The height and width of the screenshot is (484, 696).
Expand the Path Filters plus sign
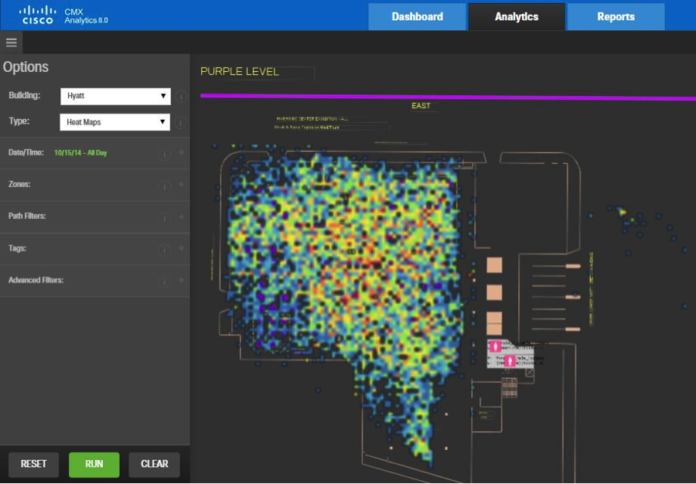(181, 217)
